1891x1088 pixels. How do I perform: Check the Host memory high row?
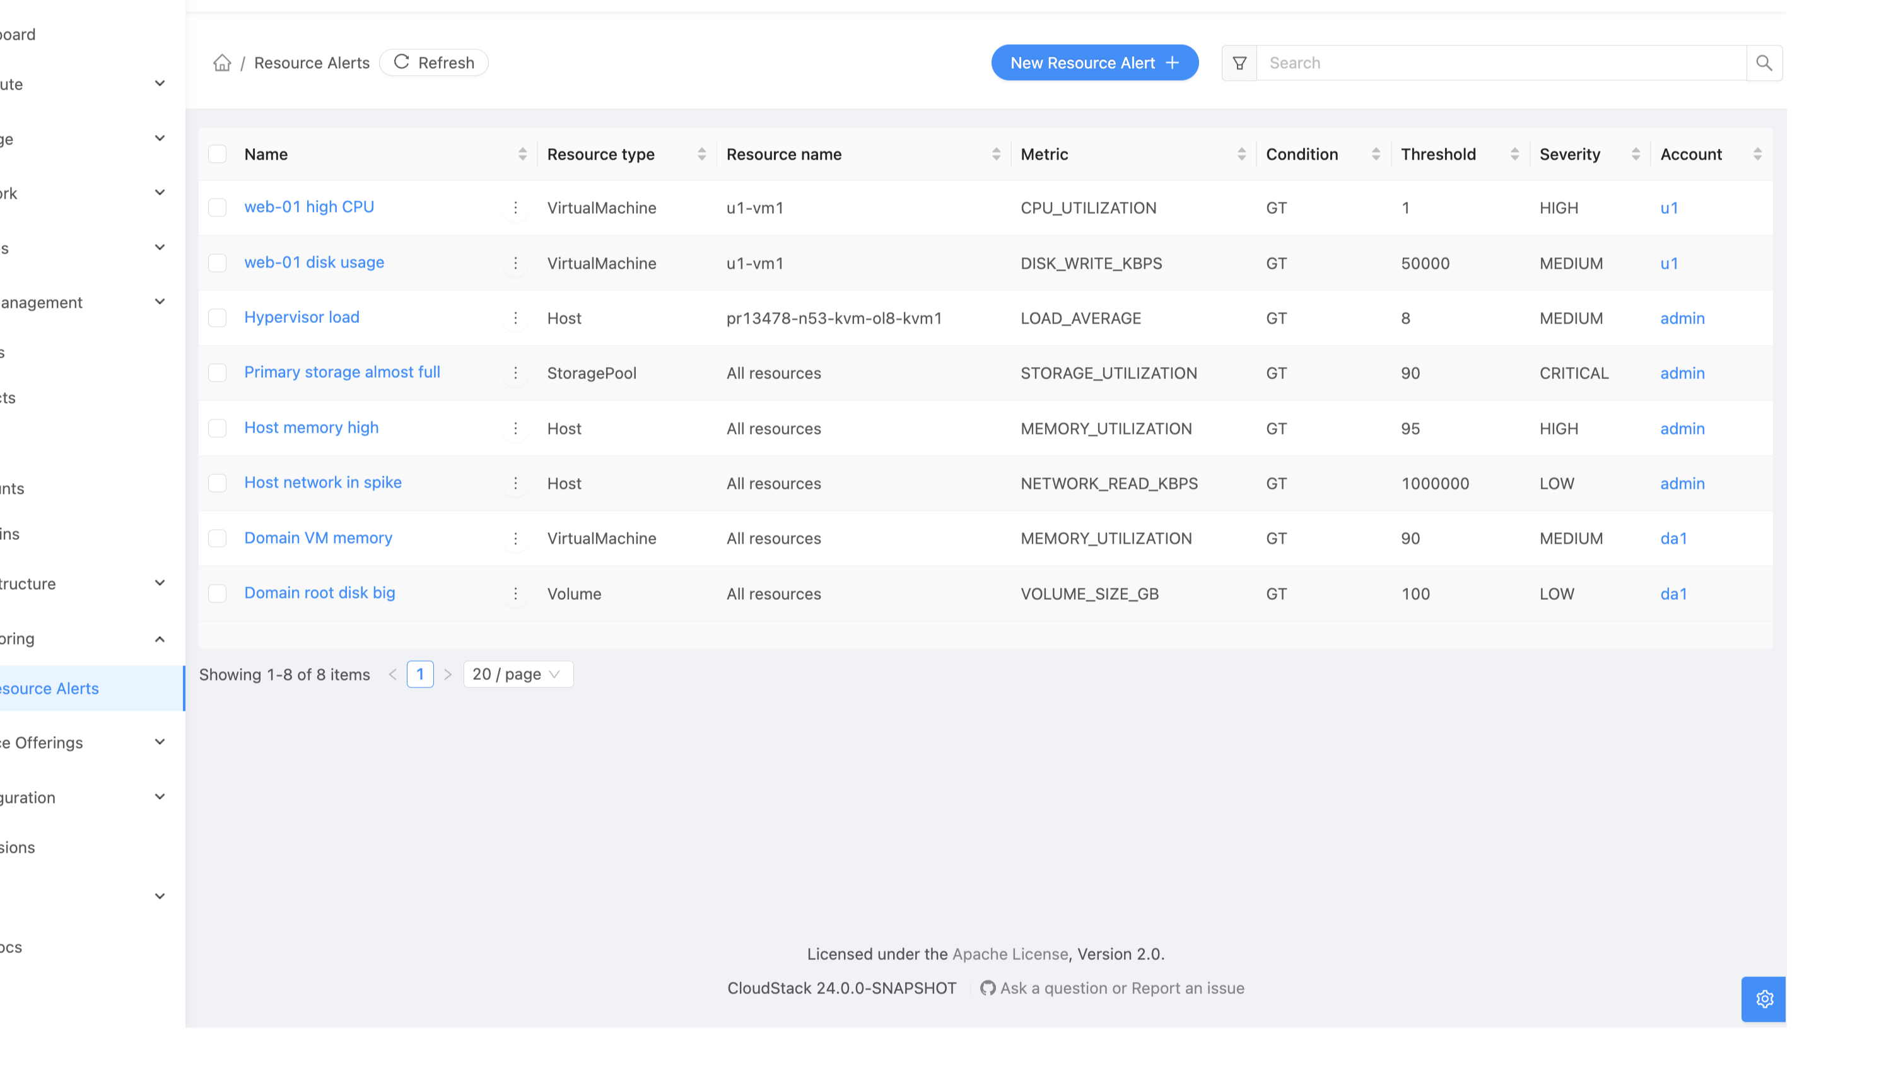(218, 428)
